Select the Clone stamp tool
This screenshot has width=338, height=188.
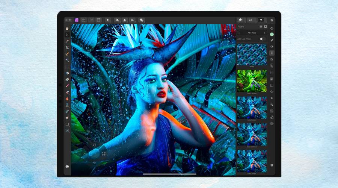coord(67,105)
